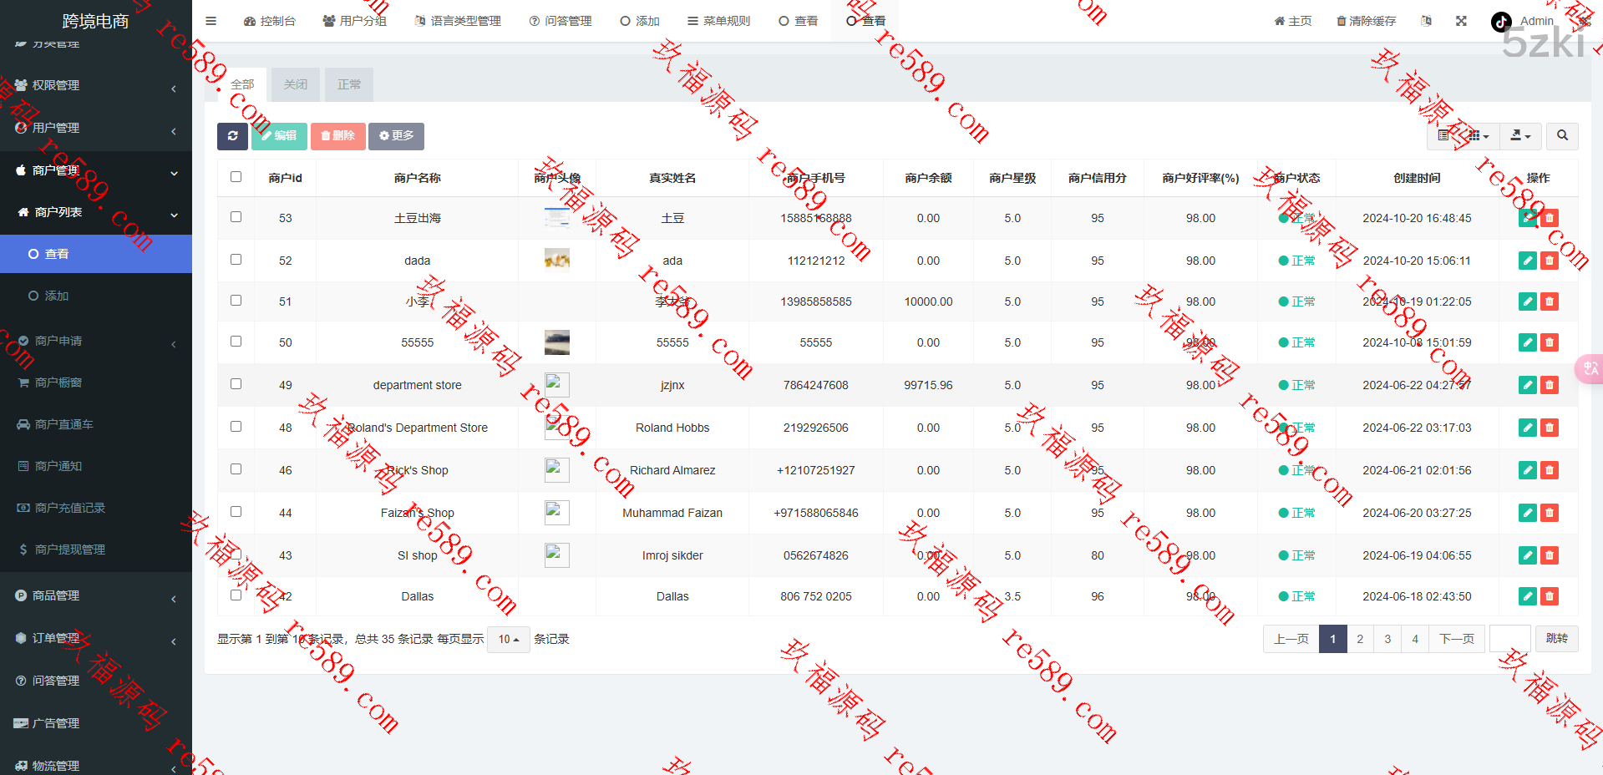Click the refresh table button
Image resolution: width=1603 pixels, height=775 pixels.
(232, 136)
